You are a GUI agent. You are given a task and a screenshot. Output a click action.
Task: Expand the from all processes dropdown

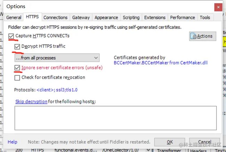[x=57, y=58]
